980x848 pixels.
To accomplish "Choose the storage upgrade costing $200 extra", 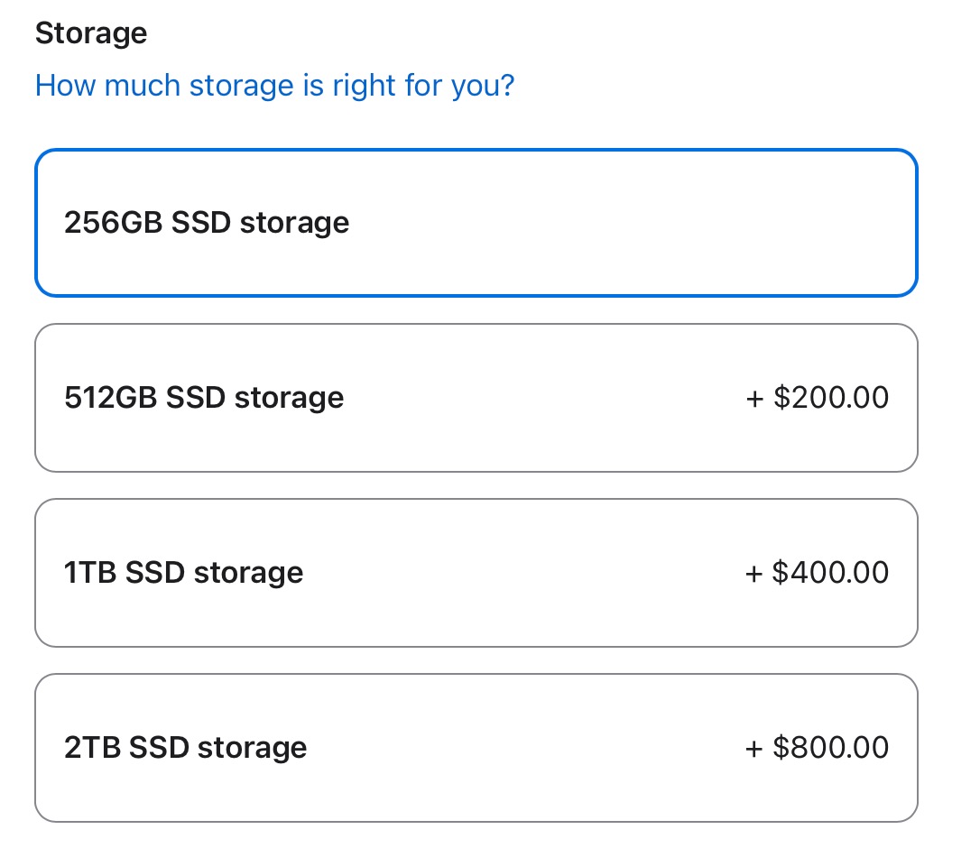I will 476,398.
